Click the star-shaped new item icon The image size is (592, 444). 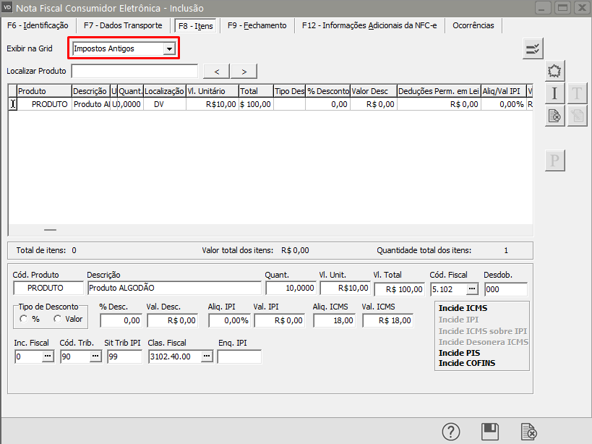point(554,71)
